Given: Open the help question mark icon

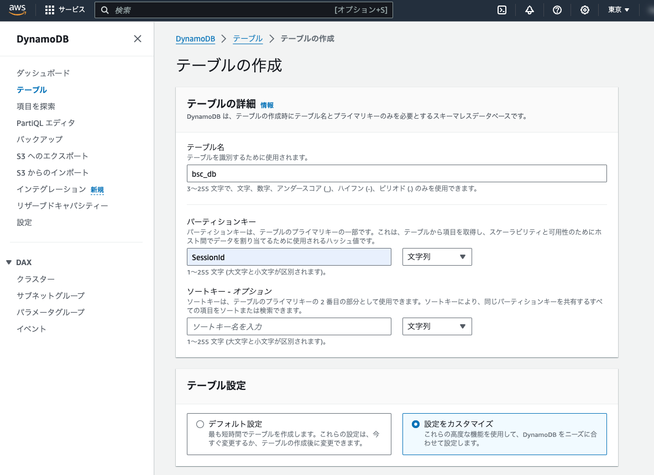Looking at the screenshot, I should (557, 9).
